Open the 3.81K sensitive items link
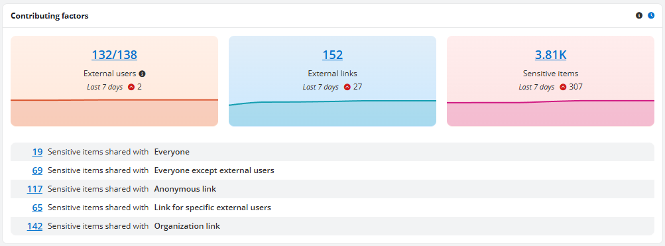665x246 pixels. (x=550, y=55)
